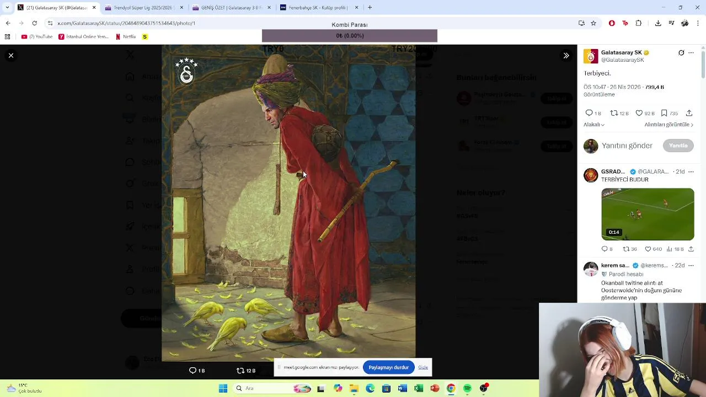
Task: Click the share icon on the main post
Action: (x=689, y=113)
